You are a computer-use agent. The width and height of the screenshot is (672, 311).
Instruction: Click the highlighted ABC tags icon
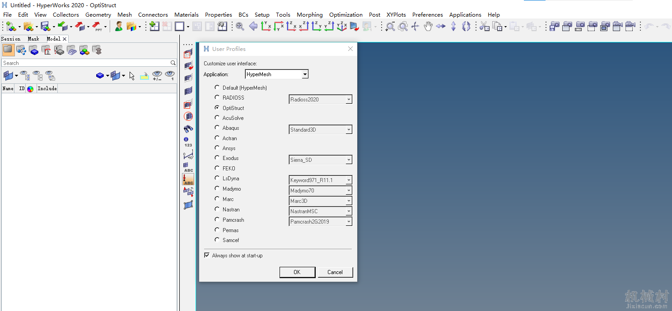click(188, 179)
